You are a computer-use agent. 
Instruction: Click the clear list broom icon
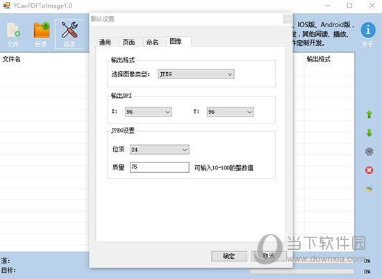click(x=369, y=188)
